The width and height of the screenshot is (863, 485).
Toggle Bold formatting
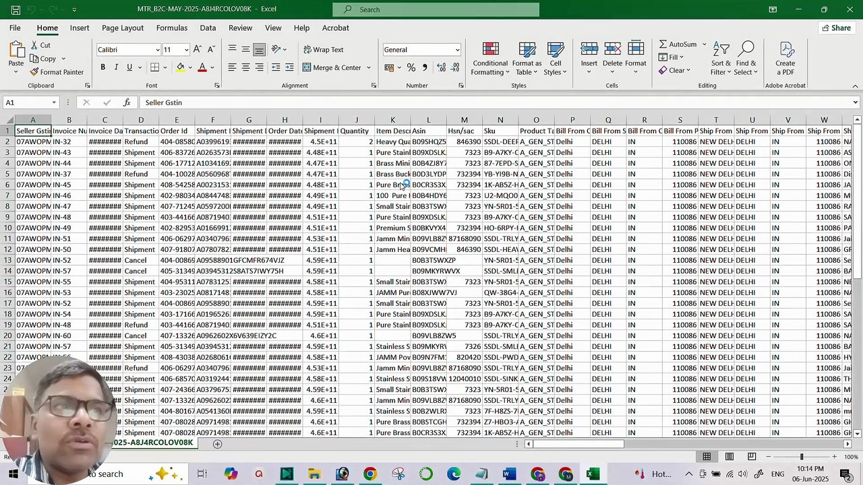pyautogui.click(x=102, y=67)
